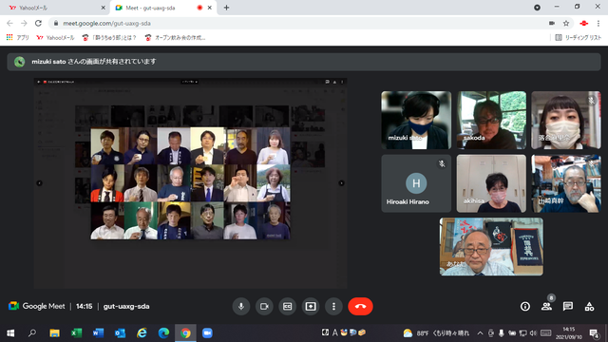The image size is (608, 342).
Task: Open a new browser tab
Action: 226,8
